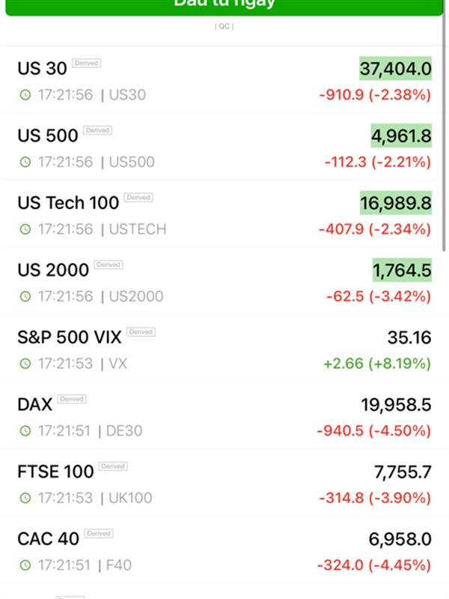
Task: Click the clock icon under US 30
Action: (25, 95)
